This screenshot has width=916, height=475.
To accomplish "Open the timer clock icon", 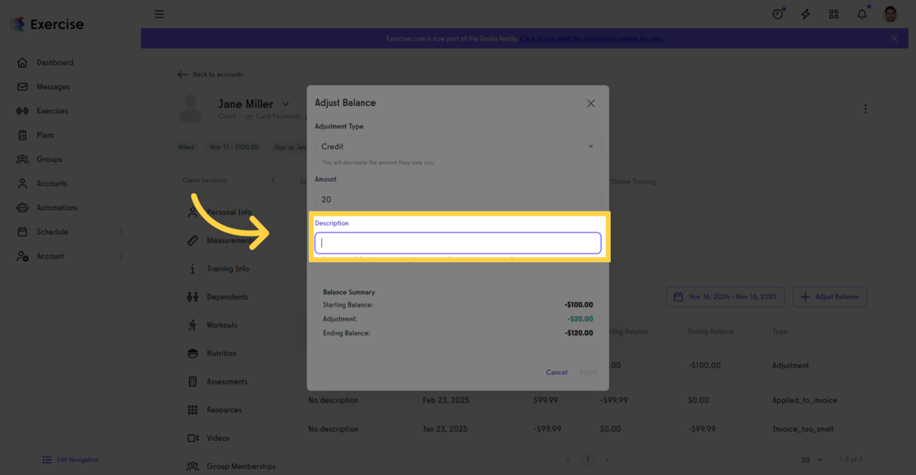I will [777, 14].
